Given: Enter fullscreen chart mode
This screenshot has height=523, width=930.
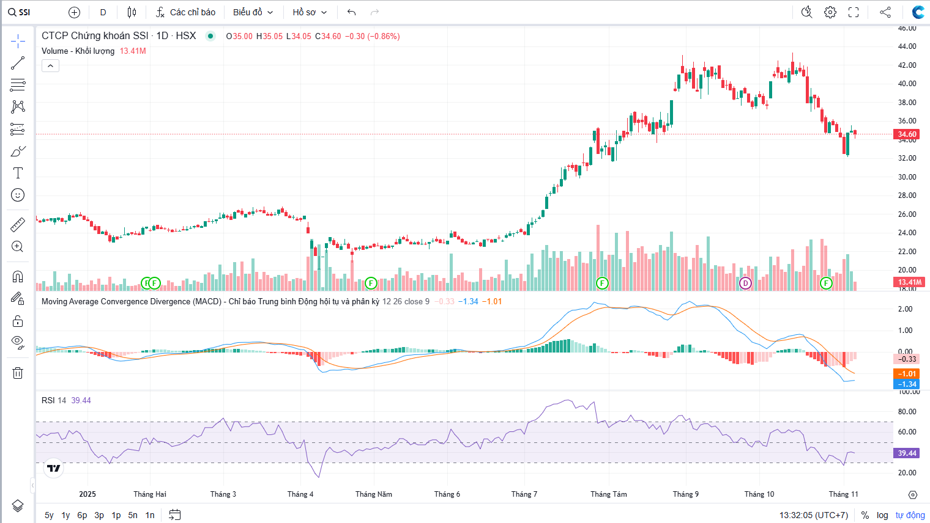Looking at the screenshot, I should coord(854,12).
